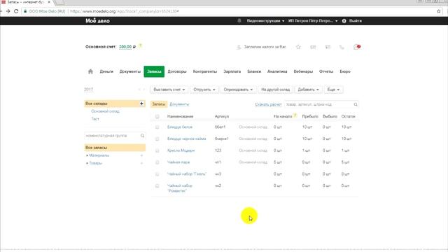Open the Отгрузить dropdown

click(204, 90)
